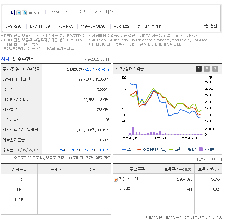Switch to chart tab 1

199,69
